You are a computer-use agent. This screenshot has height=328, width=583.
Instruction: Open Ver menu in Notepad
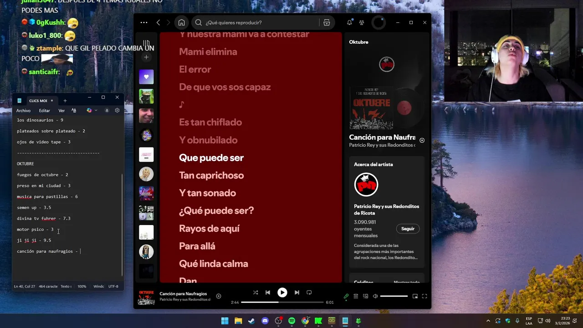click(x=61, y=111)
